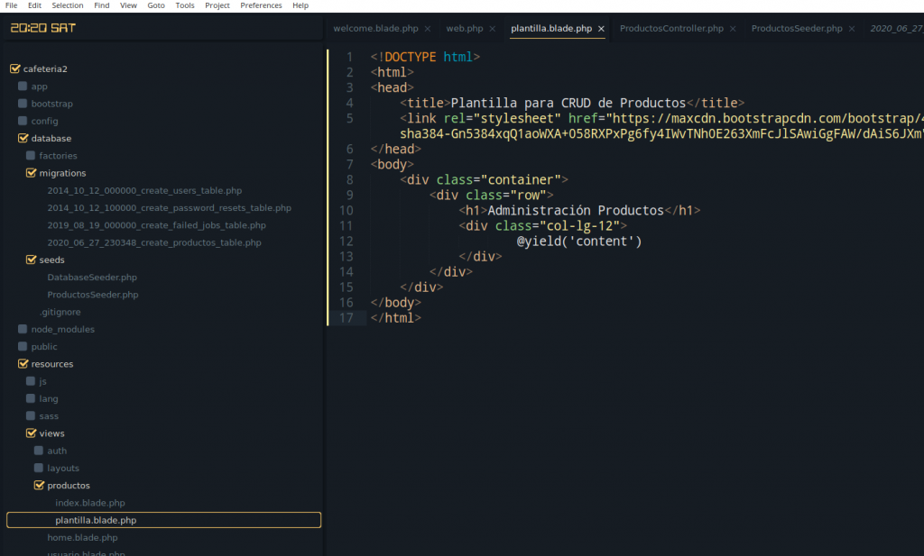This screenshot has height=556, width=924.
Task: Open ProductosSeeder.php in the sidebar
Action: 92,295
